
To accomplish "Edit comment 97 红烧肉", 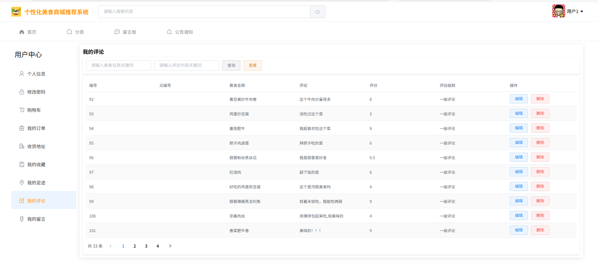I will coord(519,172).
